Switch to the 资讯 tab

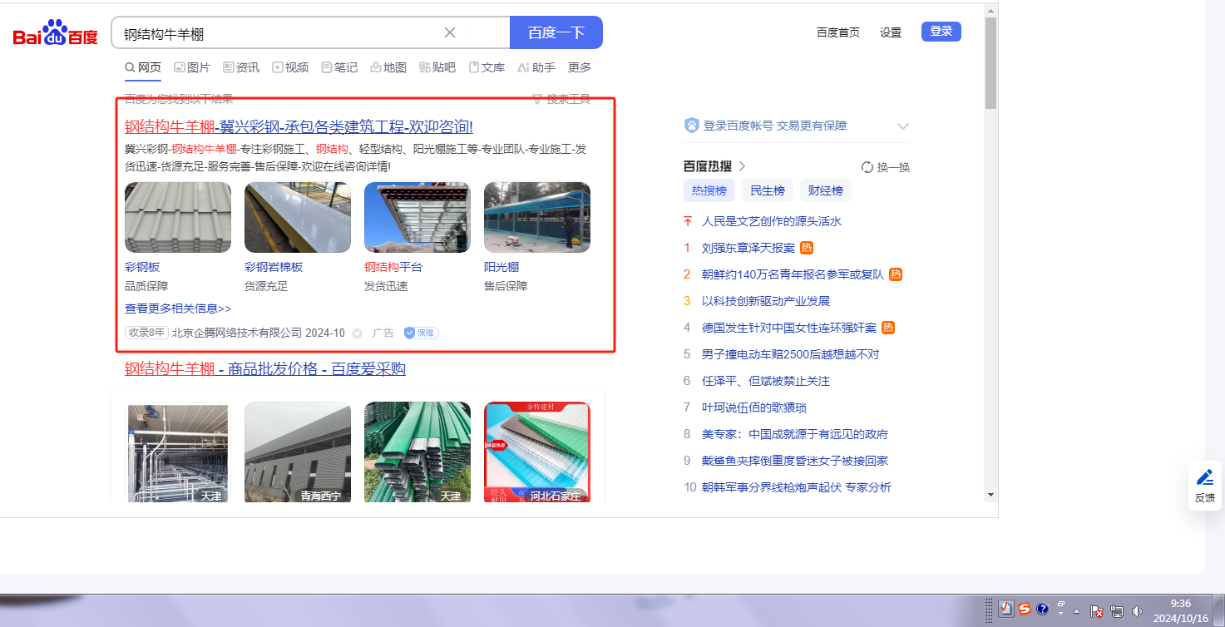point(241,67)
